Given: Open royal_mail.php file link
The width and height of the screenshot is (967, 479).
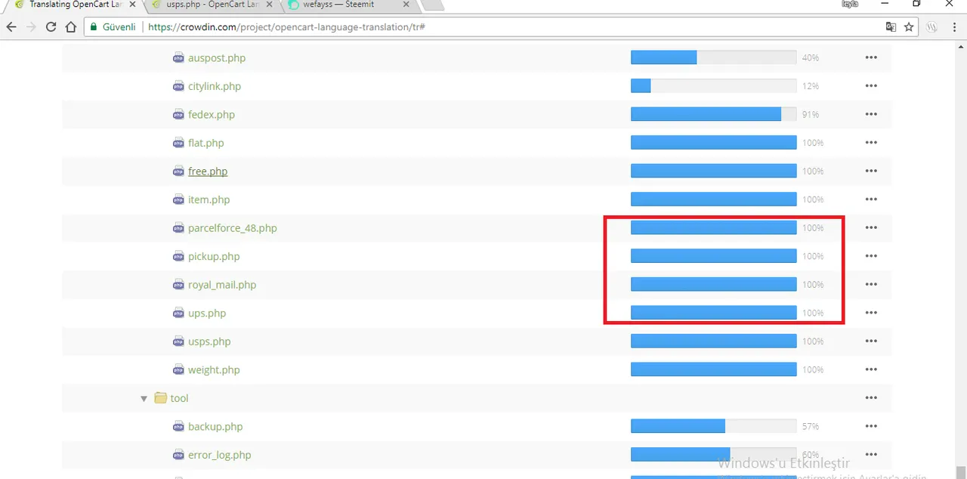Looking at the screenshot, I should pyautogui.click(x=222, y=284).
